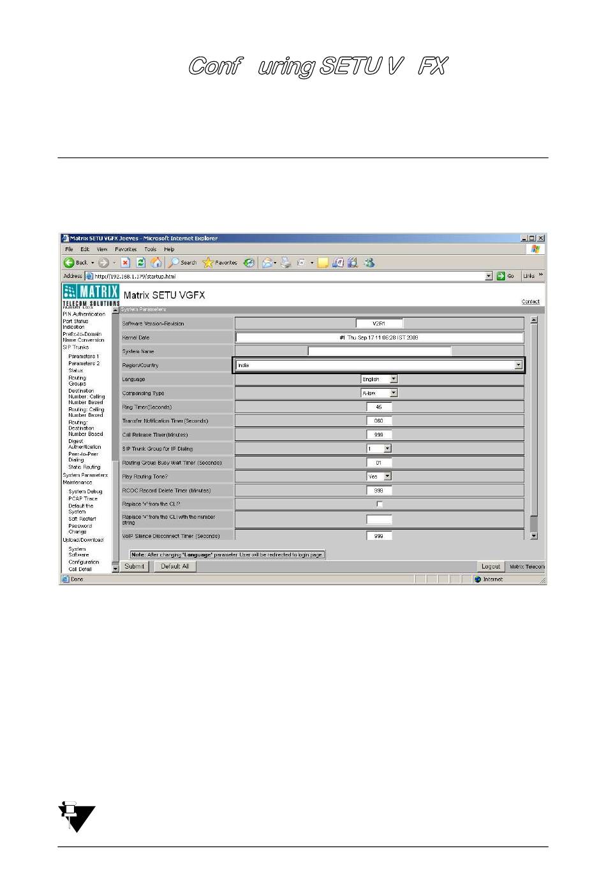
Task: Open the Edit menu
Action: pyautogui.click(x=85, y=249)
